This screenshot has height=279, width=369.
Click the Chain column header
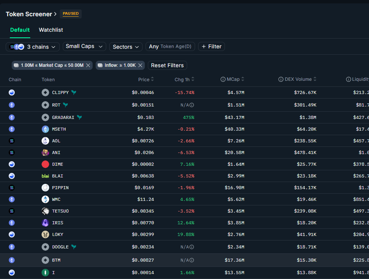(x=15, y=80)
